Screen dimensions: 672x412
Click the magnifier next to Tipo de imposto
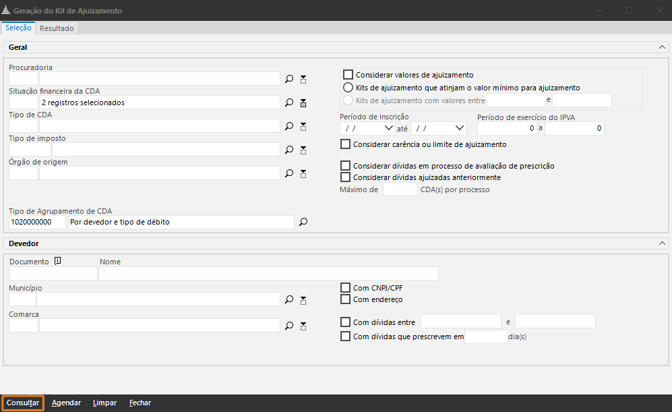coord(289,150)
